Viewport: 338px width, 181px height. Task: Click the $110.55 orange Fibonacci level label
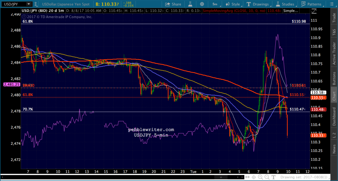tap(297, 95)
